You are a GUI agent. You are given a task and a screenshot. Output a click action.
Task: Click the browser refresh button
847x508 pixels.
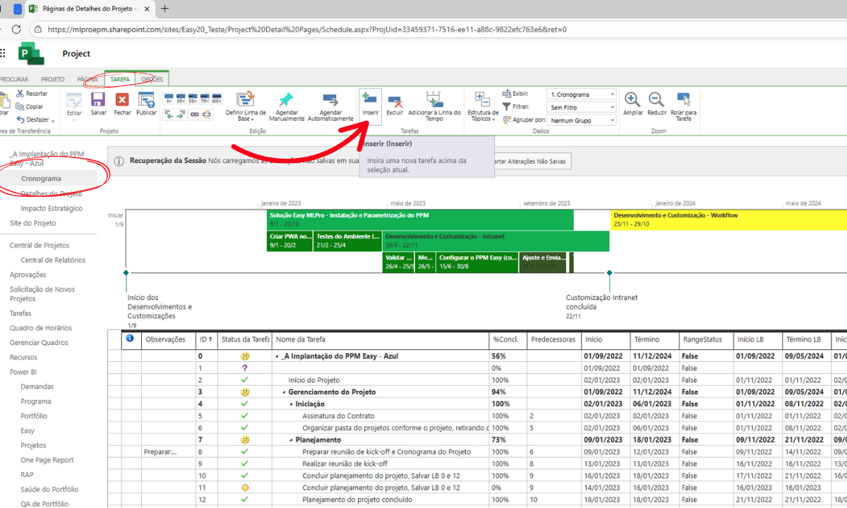click(16, 30)
